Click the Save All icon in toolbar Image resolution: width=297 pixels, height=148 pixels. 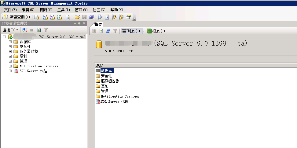[x=91, y=17]
